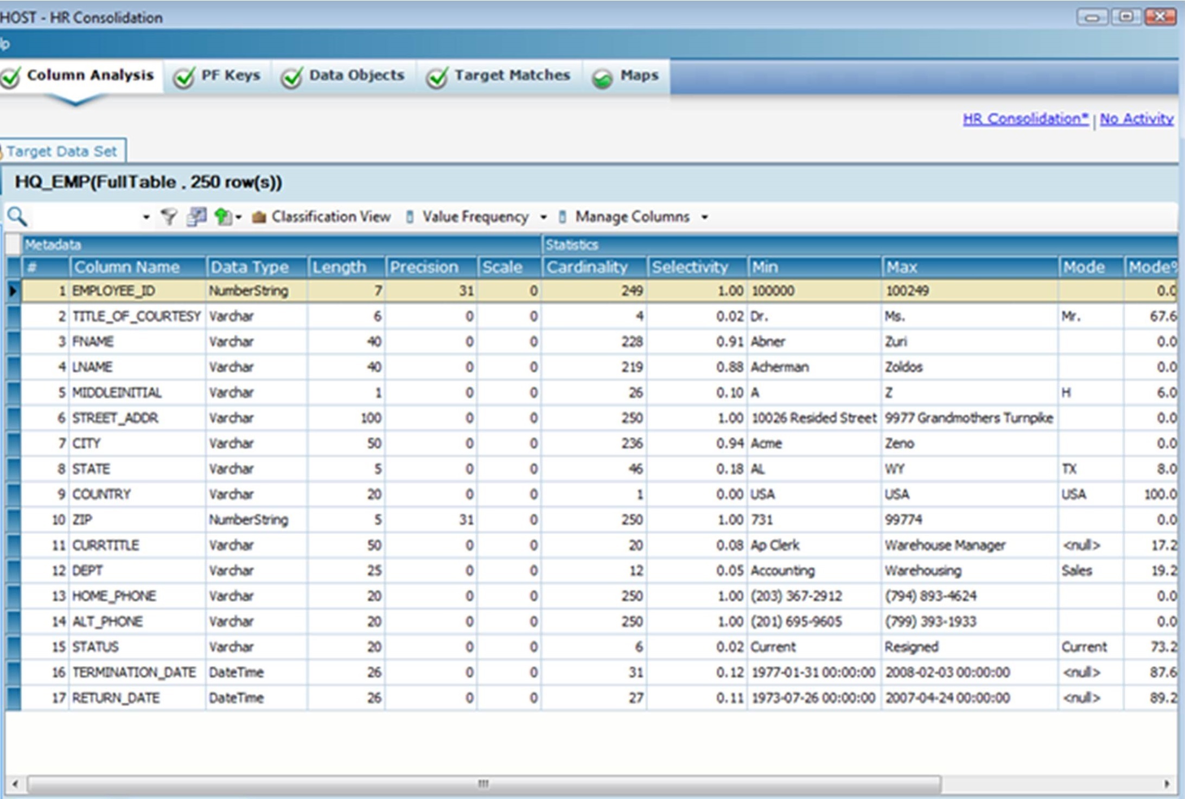The image size is (1185, 799).
Task: Sort by the Column Name header
Action: pyautogui.click(x=138, y=267)
